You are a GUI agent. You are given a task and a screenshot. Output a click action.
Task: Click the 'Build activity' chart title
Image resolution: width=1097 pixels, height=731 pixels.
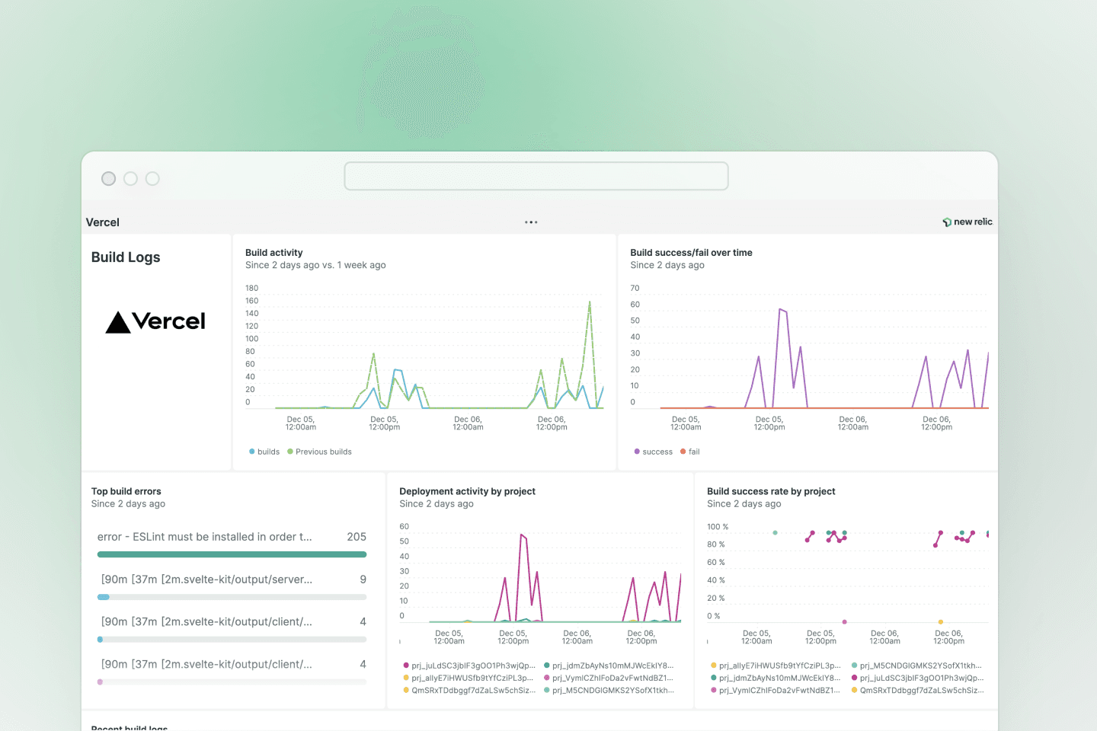274,253
